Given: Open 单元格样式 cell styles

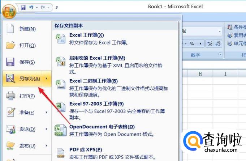Looking at the screenshot, I should [237, 43].
